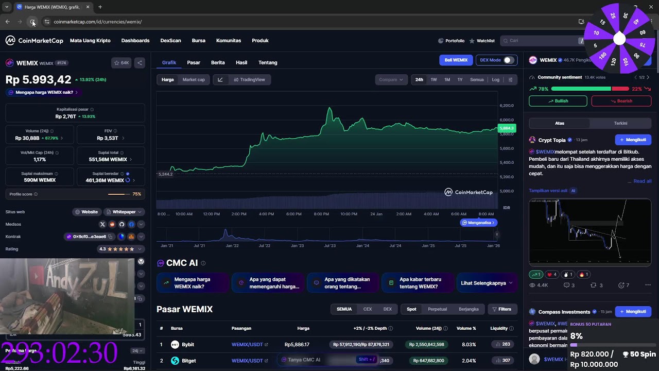
Task: Open the Compare dropdown
Action: [391, 80]
